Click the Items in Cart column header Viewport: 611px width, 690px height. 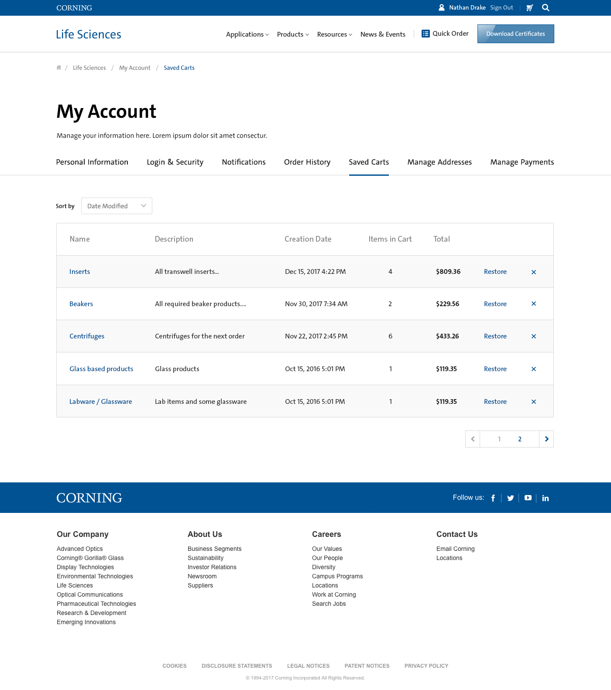point(390,239)
